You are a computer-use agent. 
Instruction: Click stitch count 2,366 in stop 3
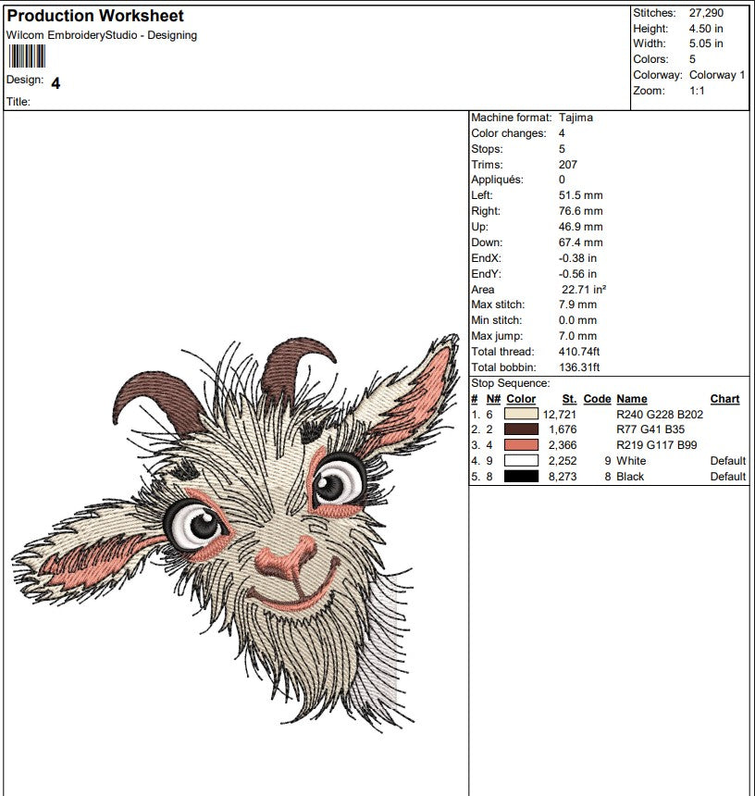pyautogui.click(x=563, y=445)
